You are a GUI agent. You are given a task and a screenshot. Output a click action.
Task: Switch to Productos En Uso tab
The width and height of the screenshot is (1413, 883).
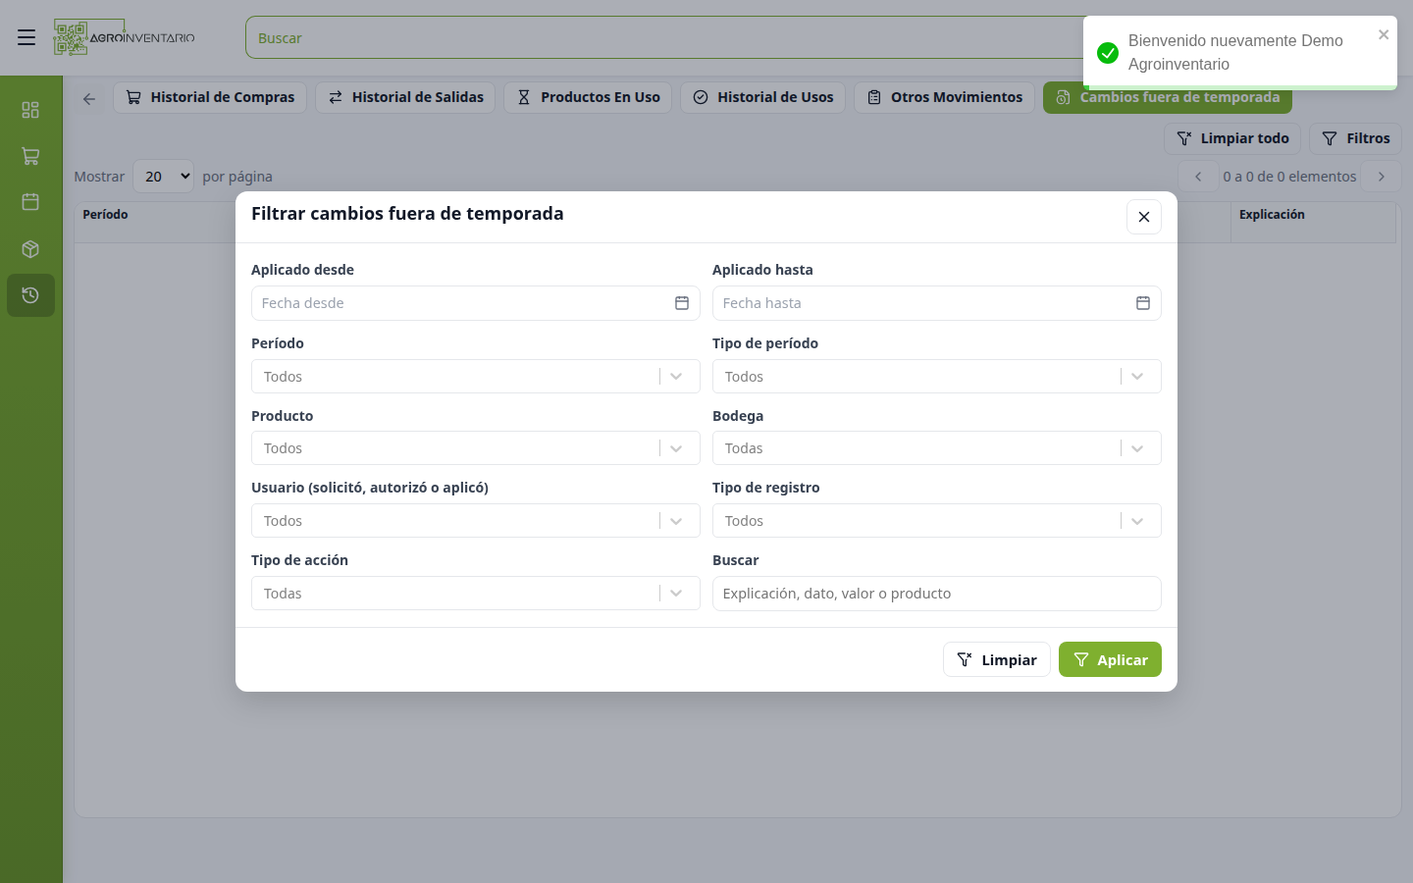588,97
